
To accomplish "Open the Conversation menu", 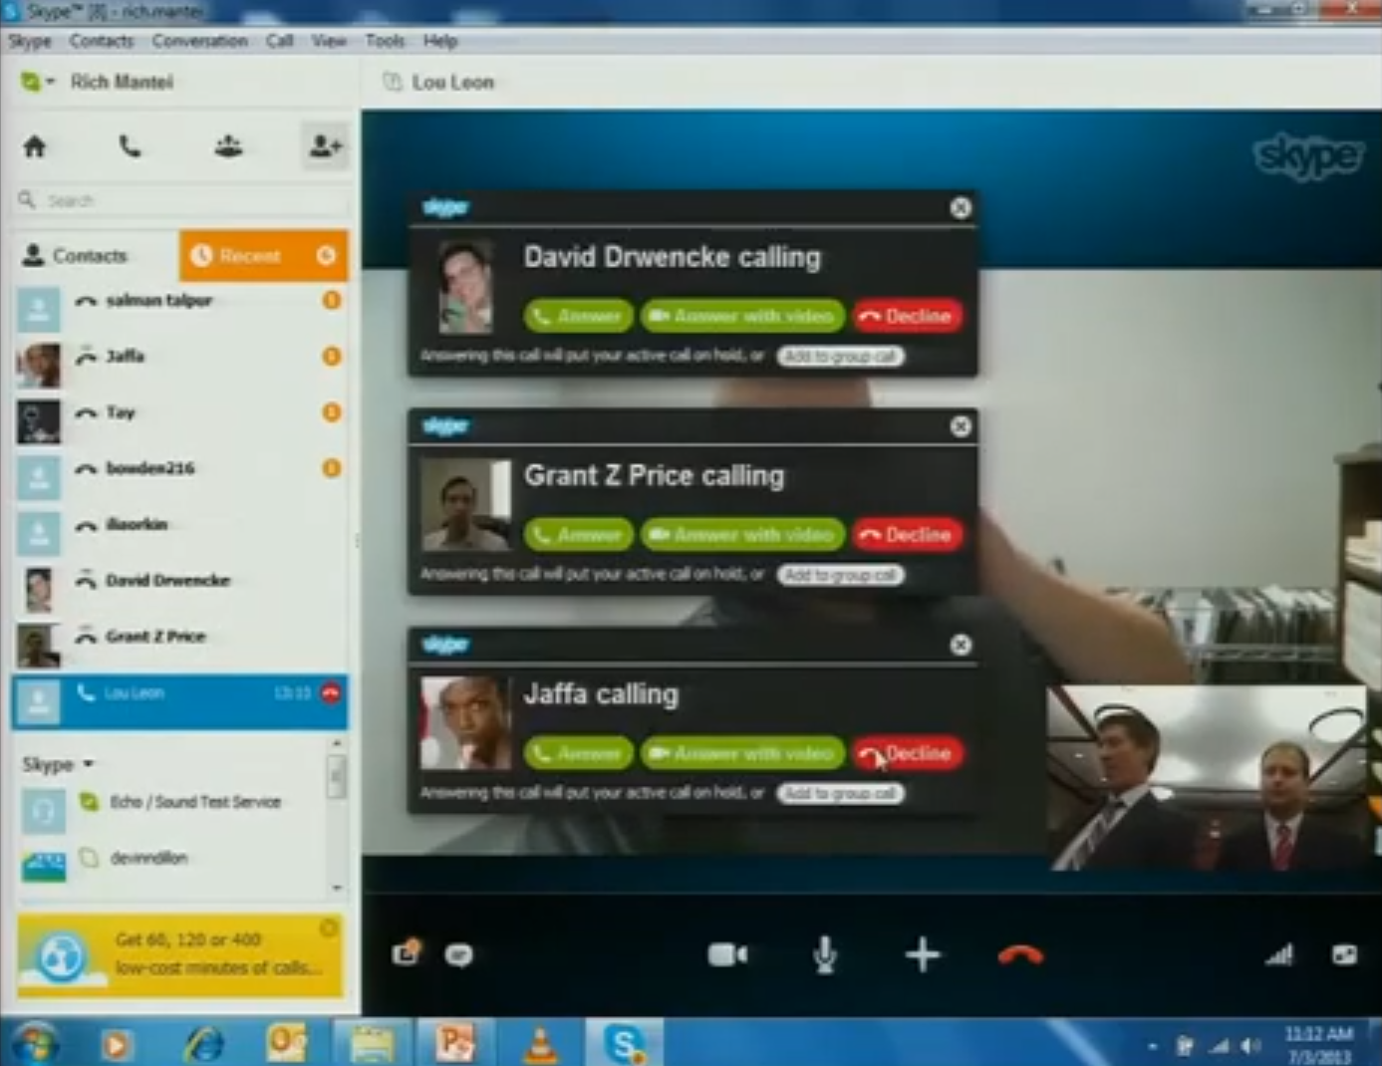I will [199, 41].
